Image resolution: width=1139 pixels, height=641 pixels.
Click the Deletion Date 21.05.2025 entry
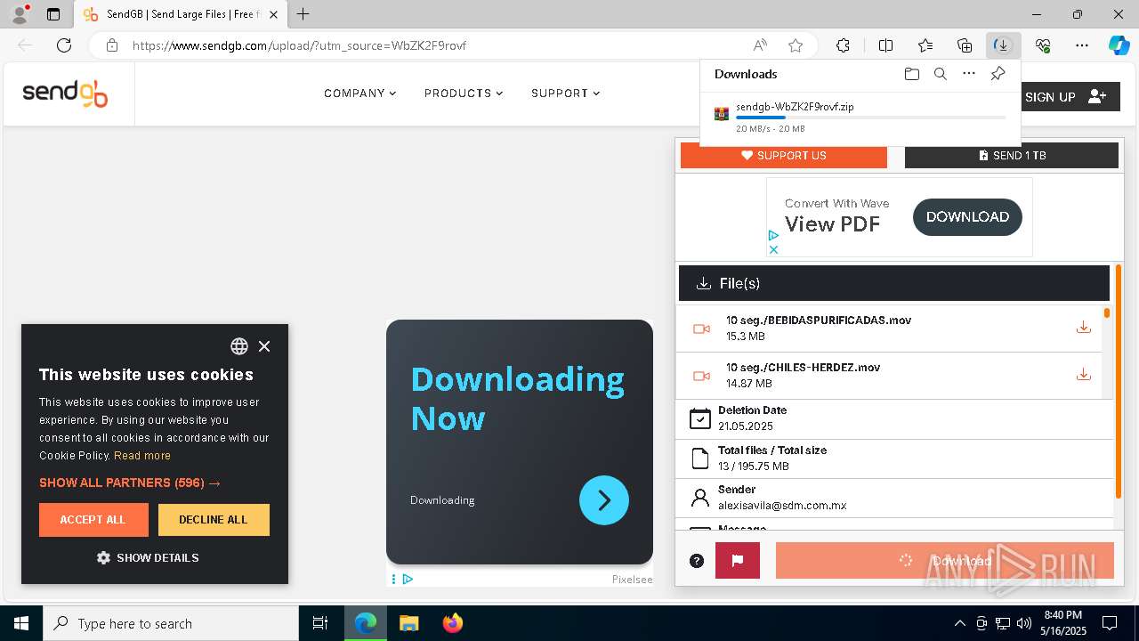click(894, 418)
